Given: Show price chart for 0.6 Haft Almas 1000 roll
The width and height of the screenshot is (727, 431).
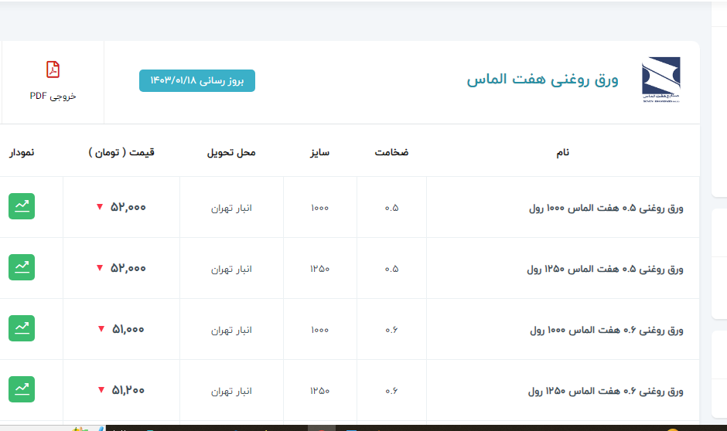Looking at the screenshot, I should click(22, 328).
